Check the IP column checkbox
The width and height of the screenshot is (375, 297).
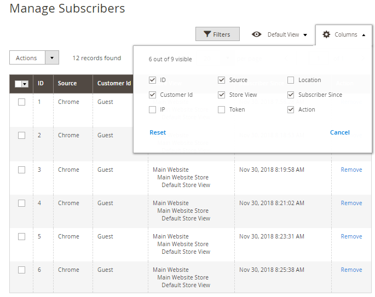pyautogui.click(x=153, y=110)
